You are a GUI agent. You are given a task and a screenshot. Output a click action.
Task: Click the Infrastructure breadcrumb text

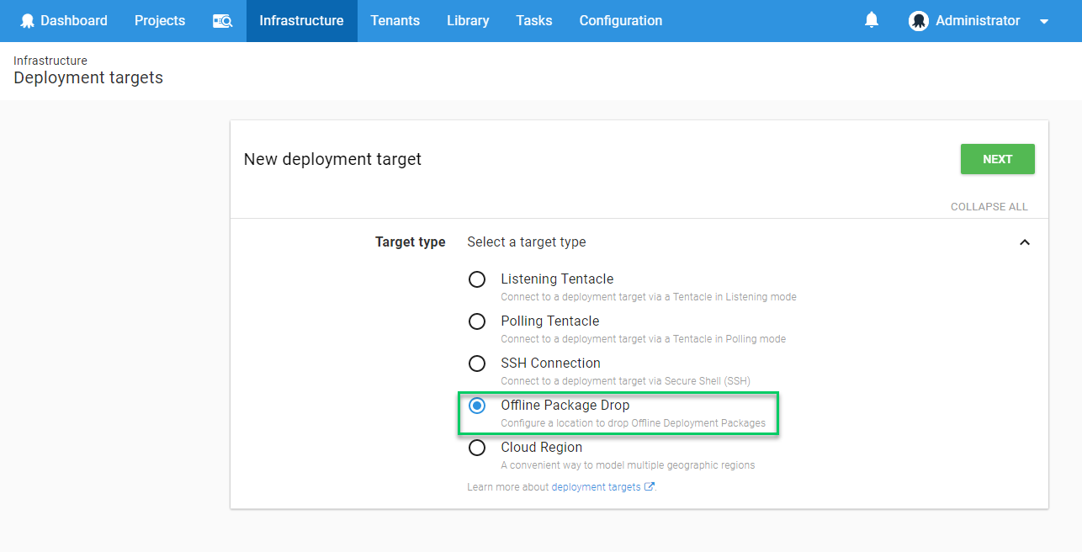point(50,61)
